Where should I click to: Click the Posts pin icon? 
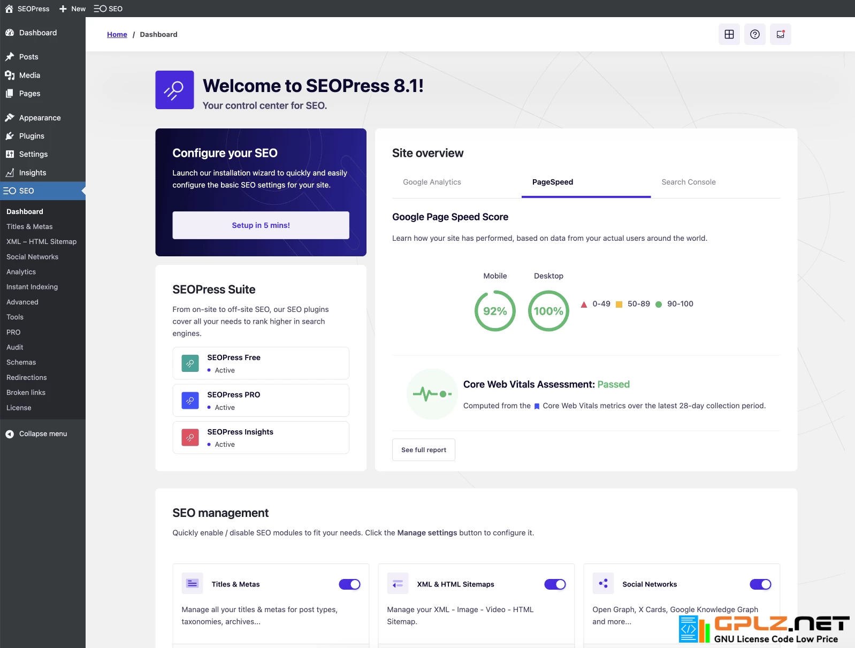tap(10, 57)
